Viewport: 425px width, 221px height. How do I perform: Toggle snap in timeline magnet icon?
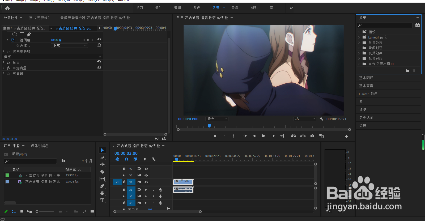pos(126,159)
